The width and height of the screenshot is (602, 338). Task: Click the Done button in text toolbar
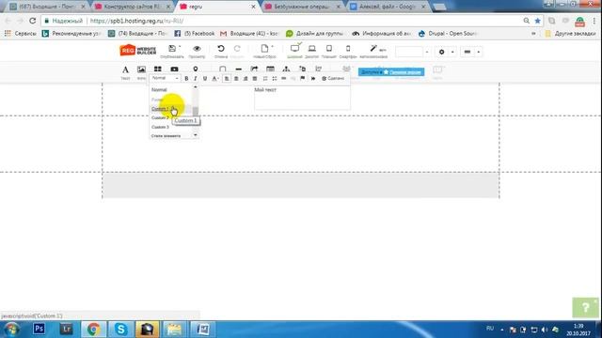tap(333, 79)
